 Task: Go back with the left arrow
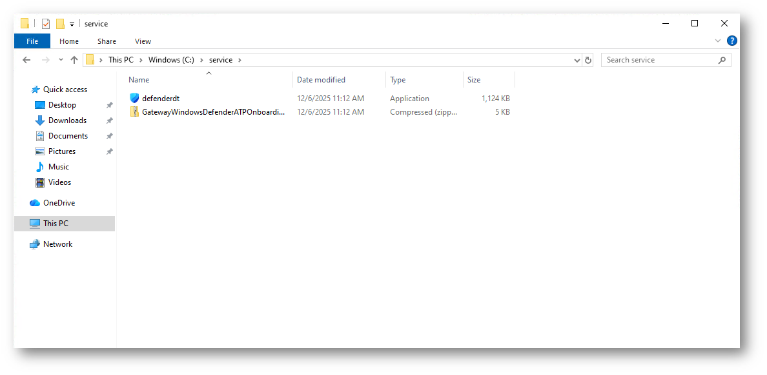(x=27, y=59)
